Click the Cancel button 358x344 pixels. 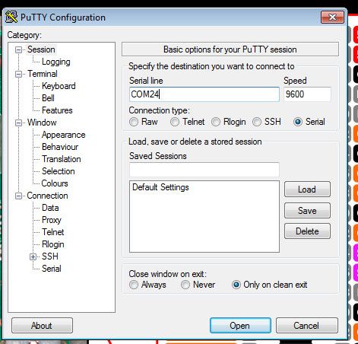pyautogui.click(x=306, y=326)
